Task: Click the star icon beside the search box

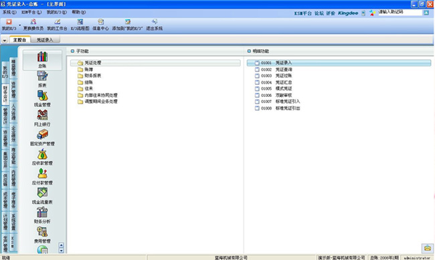Action: click(x=372, y=13)
